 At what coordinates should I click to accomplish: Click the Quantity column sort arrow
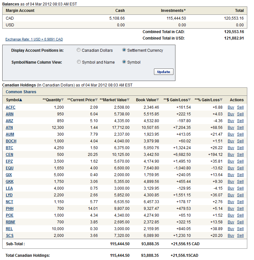click(x=62, y=100)
